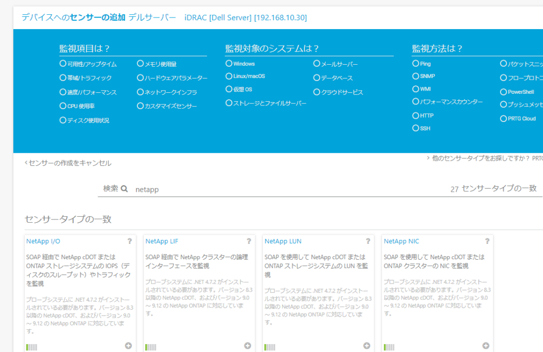
Task: Add the NetApp NIC sensor plus icon
Action: click(486, 346)
